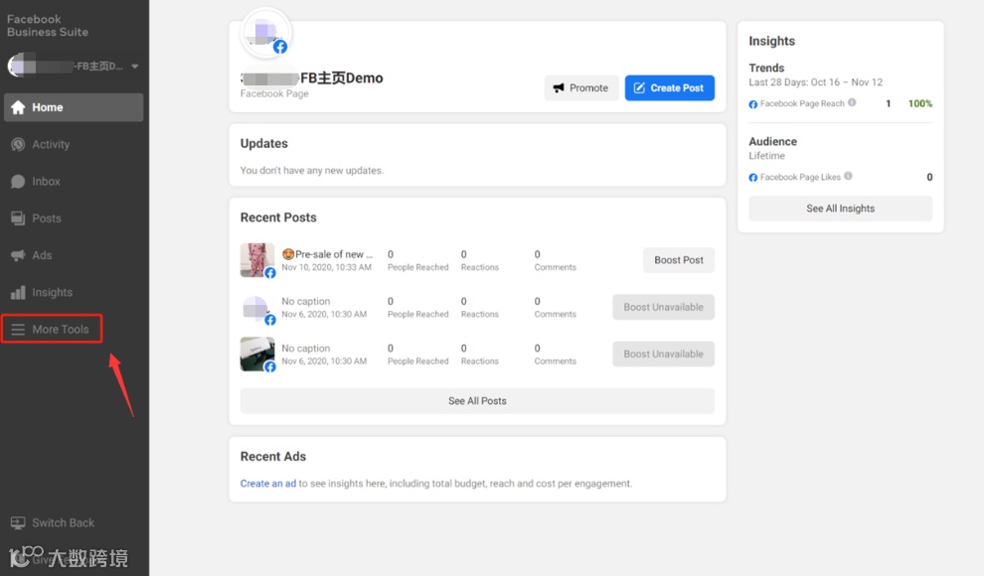
Task: Click the 100% reach trend value
Action: click(x=920, y=103)
